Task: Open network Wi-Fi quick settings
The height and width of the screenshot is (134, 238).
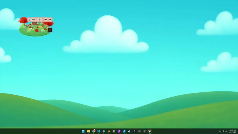Action: pyautogui.click(x=224, y=131)
